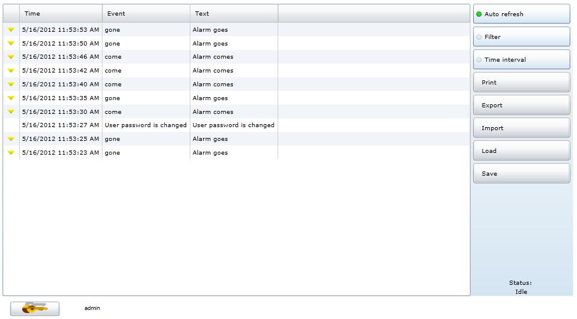Viewport: 577px width, 319px height.
Task: Click yellow alarm arrow for 11:53:46 AM row
Action: coord(11,57)
